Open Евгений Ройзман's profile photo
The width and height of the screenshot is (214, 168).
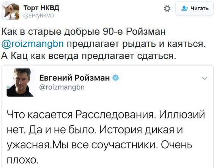point(20,82)
